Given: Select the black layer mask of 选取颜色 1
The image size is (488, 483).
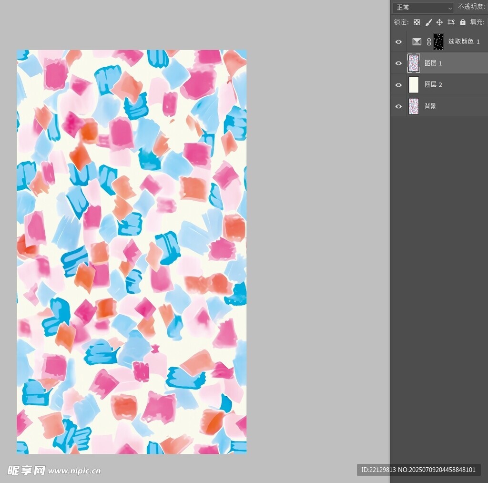Looking at the screenshot, I should [x=438, y=42].
